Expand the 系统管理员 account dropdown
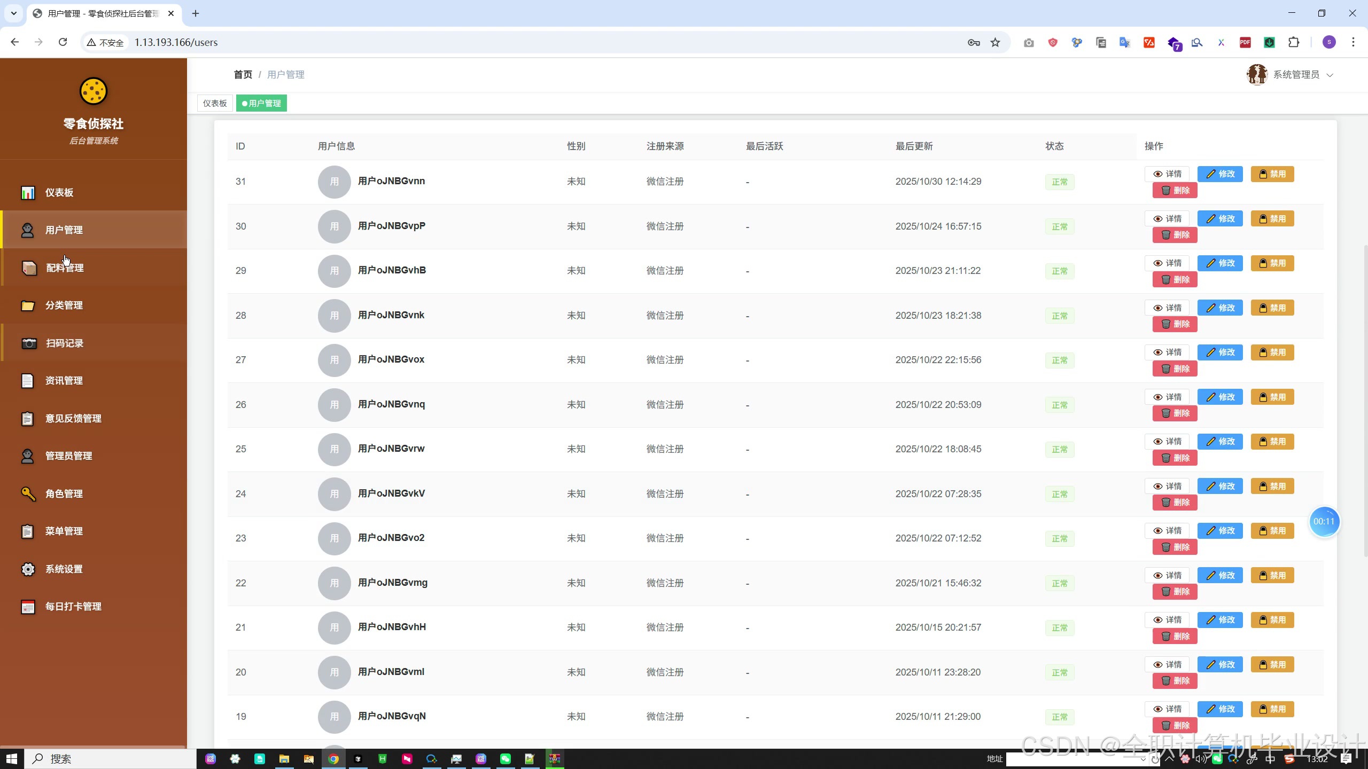The height and width of the screenshot is (769, 1368). (1296, 75)
